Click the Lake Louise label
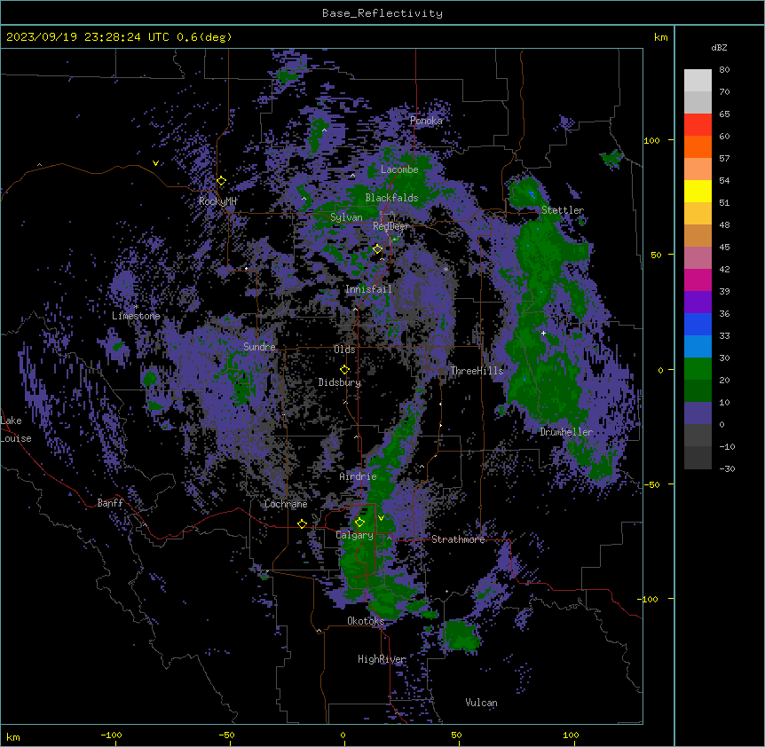The height and width of the screenshot is (747, 765). click(16, 429)
